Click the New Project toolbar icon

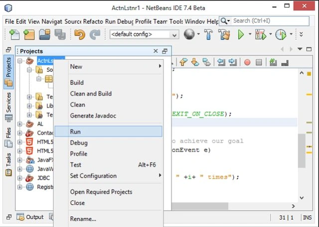click(x=29, y=34)
